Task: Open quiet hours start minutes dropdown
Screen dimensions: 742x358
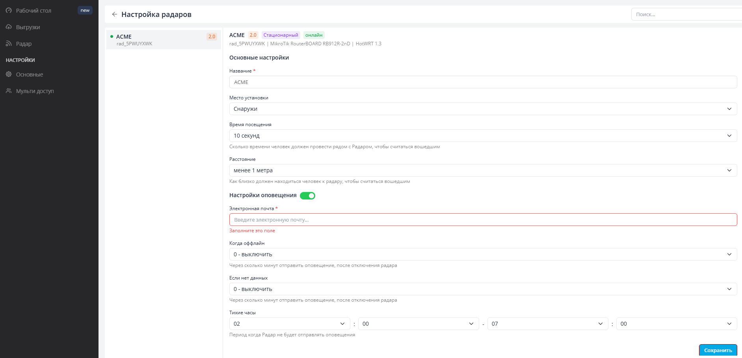Action: pos(418,324)
